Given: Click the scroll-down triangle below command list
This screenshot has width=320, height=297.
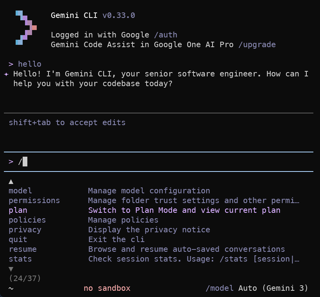Looking at the screenshot, I should (x=11, y=269).
